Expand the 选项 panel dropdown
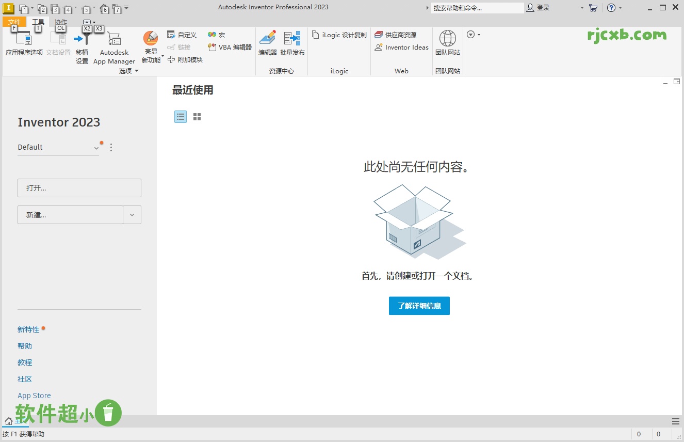Image resolution: width=684 pixels, height=442 pixels. click(x=137, y=71)
